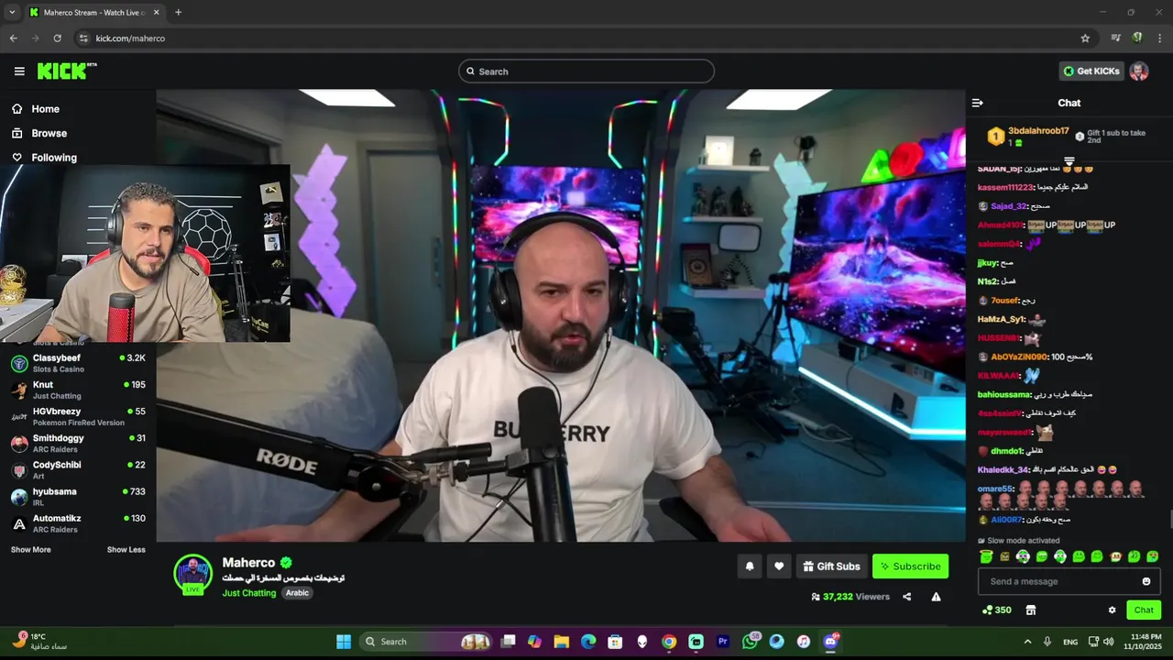The image size is (1173, 660).
Task: Click the KICK logo
Action: 67,71
